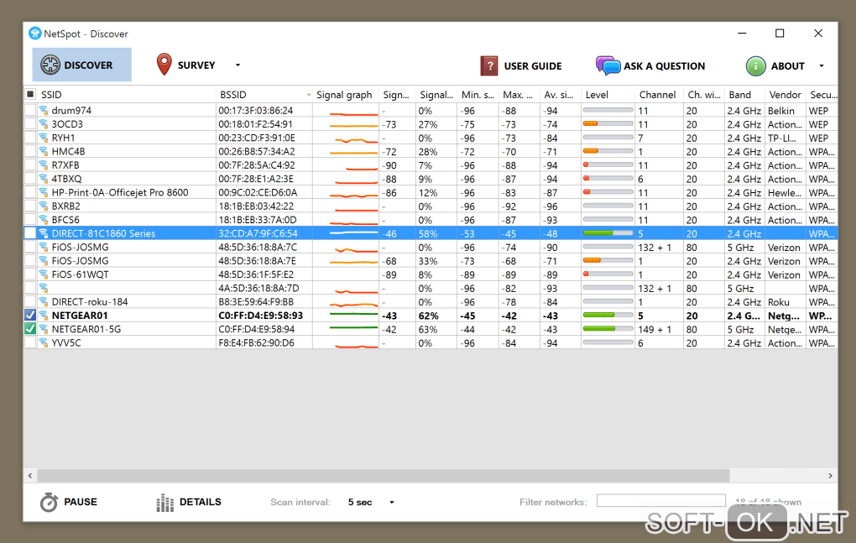Screen dimensions: 856x543
Task: Check the box for 3OCD3
Action: tap(30, 124)
